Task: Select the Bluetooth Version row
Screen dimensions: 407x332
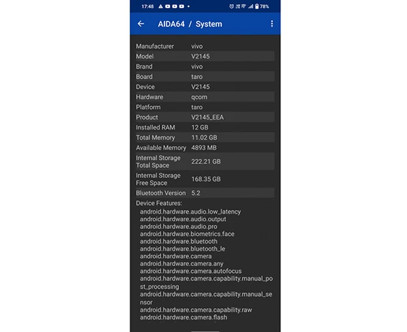Action: (x=205, y=193)
